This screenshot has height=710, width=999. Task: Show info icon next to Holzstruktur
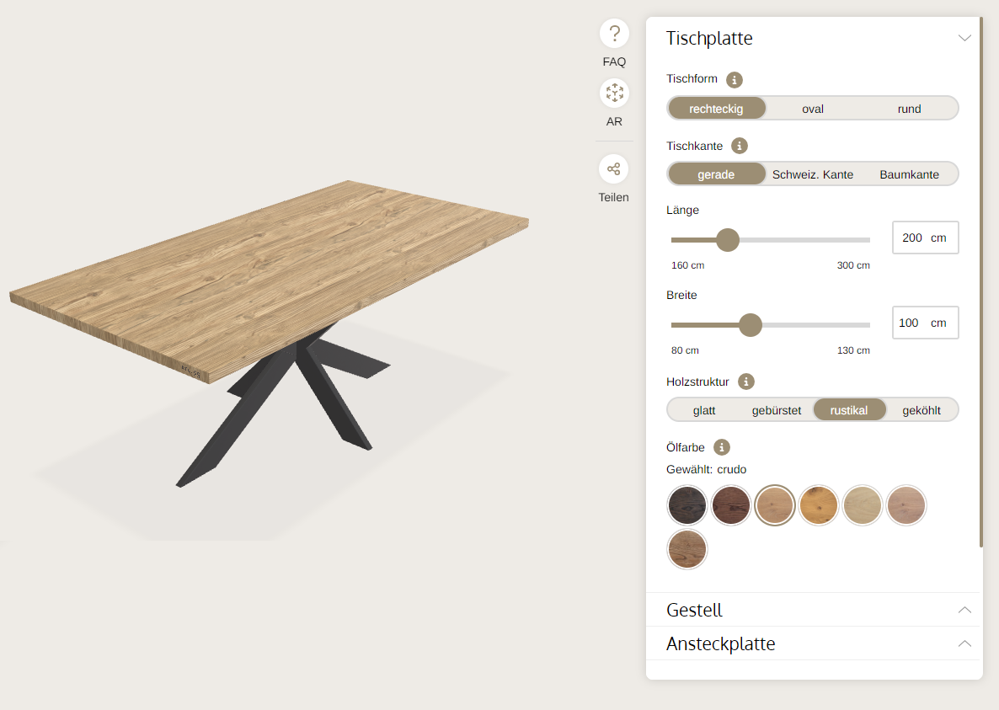[746, 382]
